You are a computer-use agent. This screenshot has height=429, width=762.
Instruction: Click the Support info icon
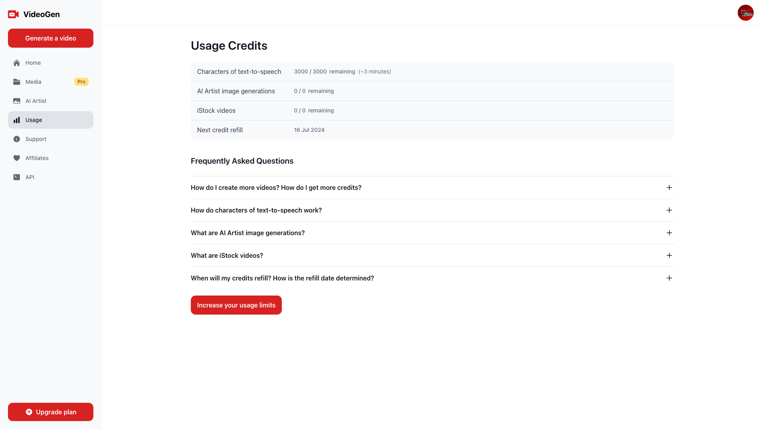tap(17, 139)
